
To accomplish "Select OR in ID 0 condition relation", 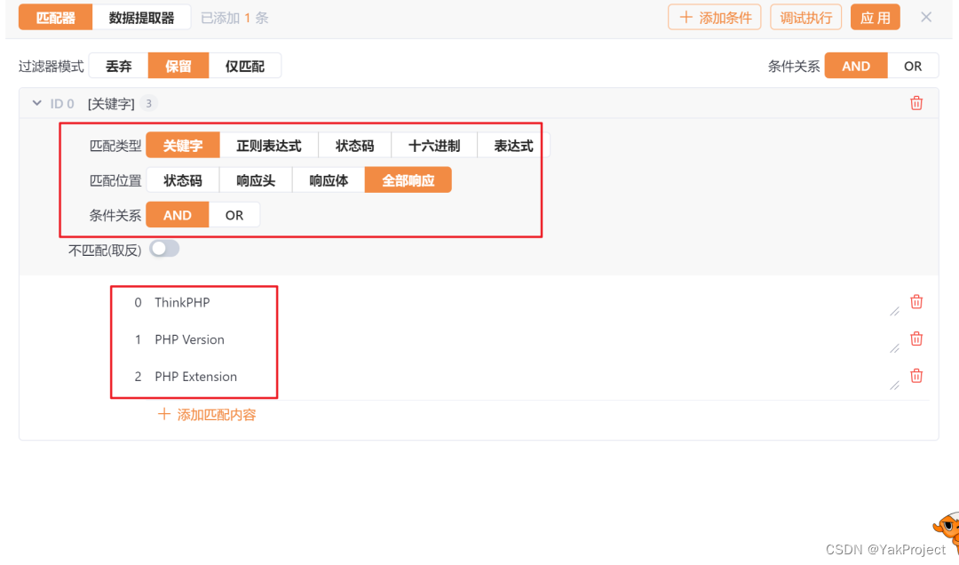I will tap(234, 215).
